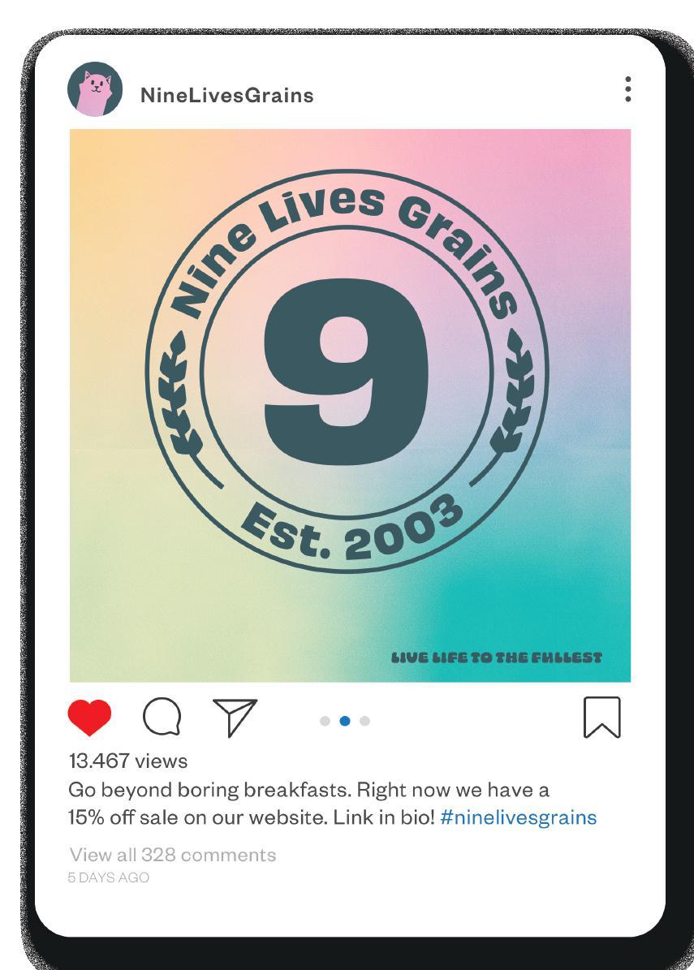Open comments via speech bubble icon
Screen dimensions: 694x970
point(162,717)
